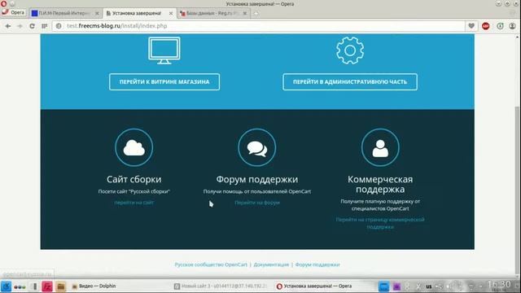Open the folder icon in taskbar
Viewport: 521px width, 293px height.
click(60, 286)
